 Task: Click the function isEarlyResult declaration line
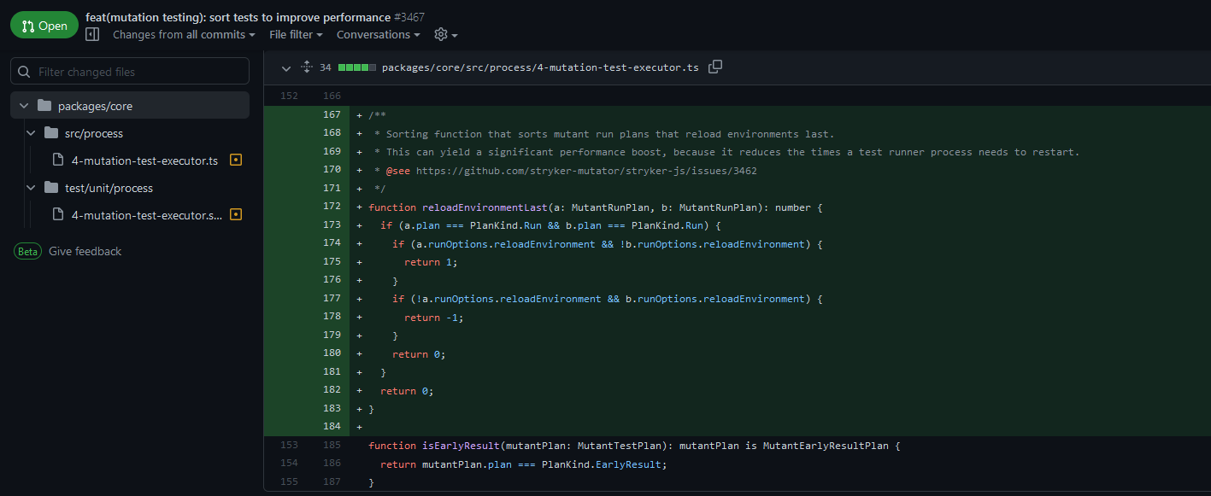(635, 446)
